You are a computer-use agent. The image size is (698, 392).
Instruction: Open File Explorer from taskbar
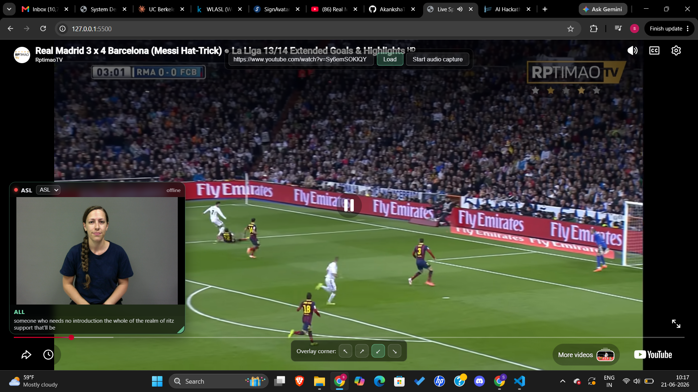coord(320,381)
